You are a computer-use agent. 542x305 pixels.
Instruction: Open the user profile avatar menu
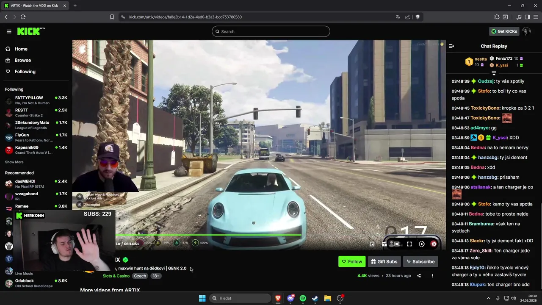point(526,31)
